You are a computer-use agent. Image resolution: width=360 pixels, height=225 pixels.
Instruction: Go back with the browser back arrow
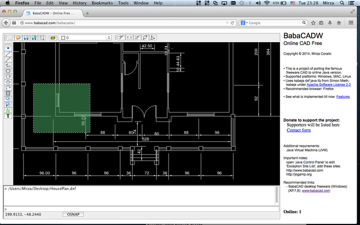pos(6,22)
